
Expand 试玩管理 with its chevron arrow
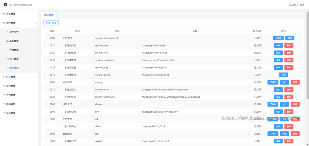[x=36, y=77]
